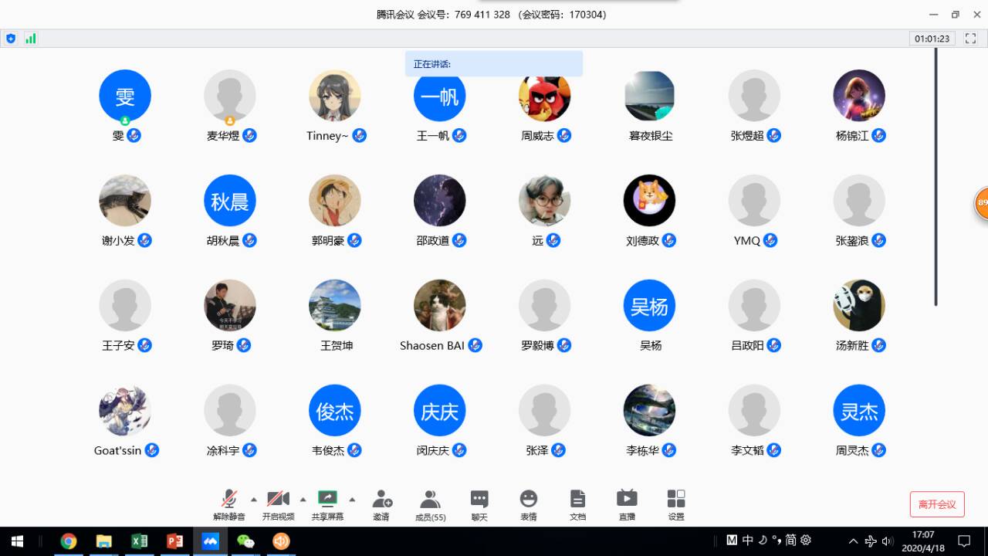Expand the arrow next to 解除静音
Screen dimensions: 988x556
254,499
